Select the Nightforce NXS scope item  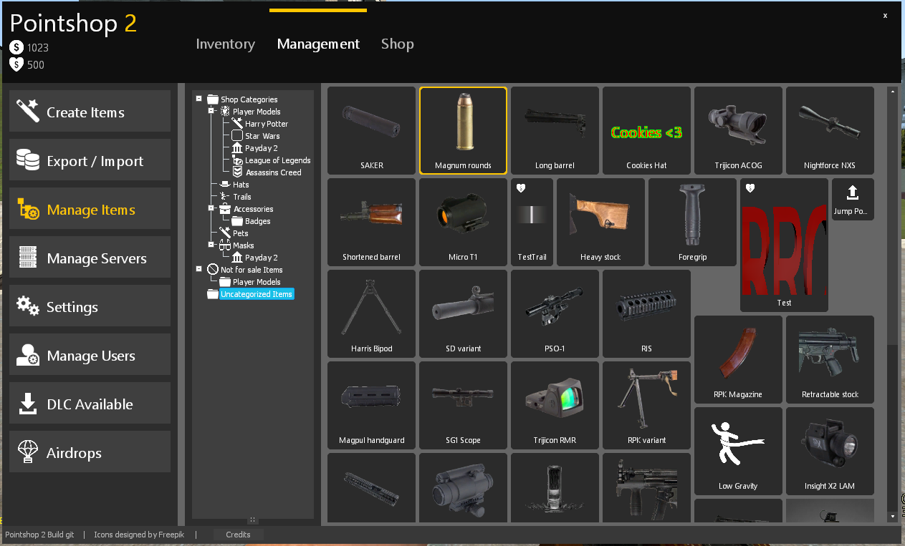point(830,130)
